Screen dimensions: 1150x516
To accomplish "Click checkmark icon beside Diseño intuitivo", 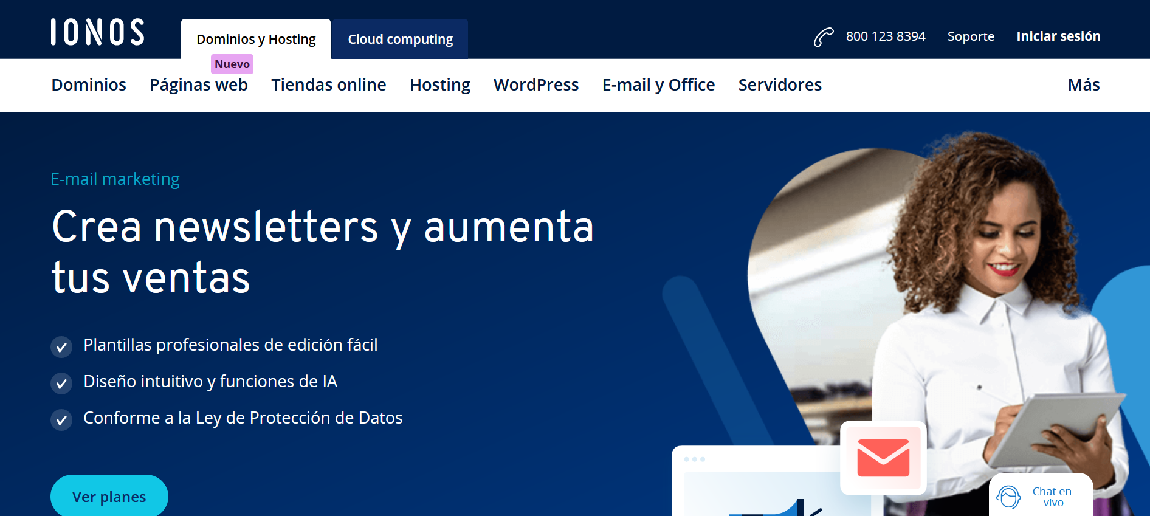I will click(61, 384).
